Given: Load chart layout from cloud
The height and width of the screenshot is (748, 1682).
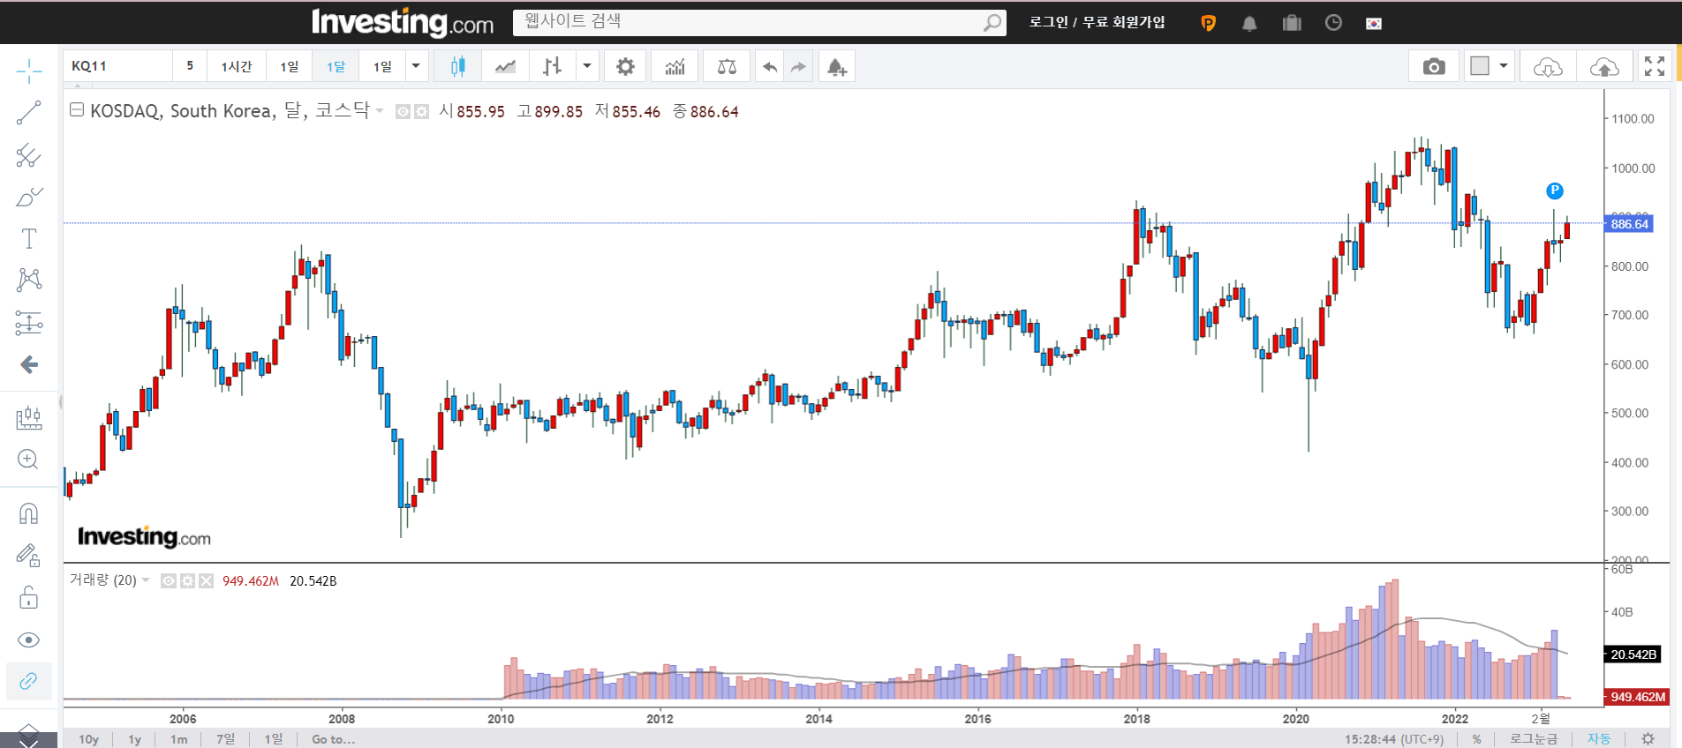Looking at the screenshot, I should click(x=1548, y=66).
